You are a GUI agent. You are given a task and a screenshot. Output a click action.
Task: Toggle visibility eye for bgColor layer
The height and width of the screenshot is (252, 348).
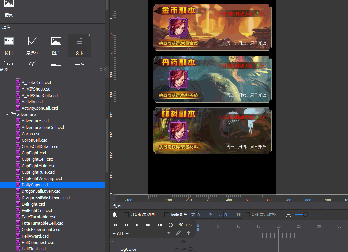[x=184, y=249]
